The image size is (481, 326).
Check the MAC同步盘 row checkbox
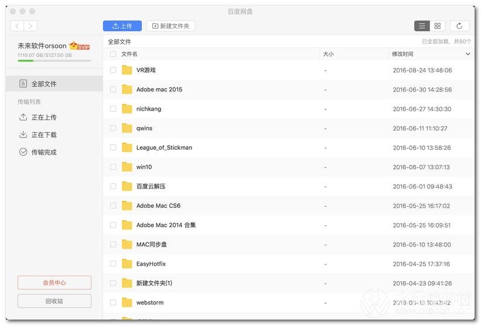(x=113, y=244)
